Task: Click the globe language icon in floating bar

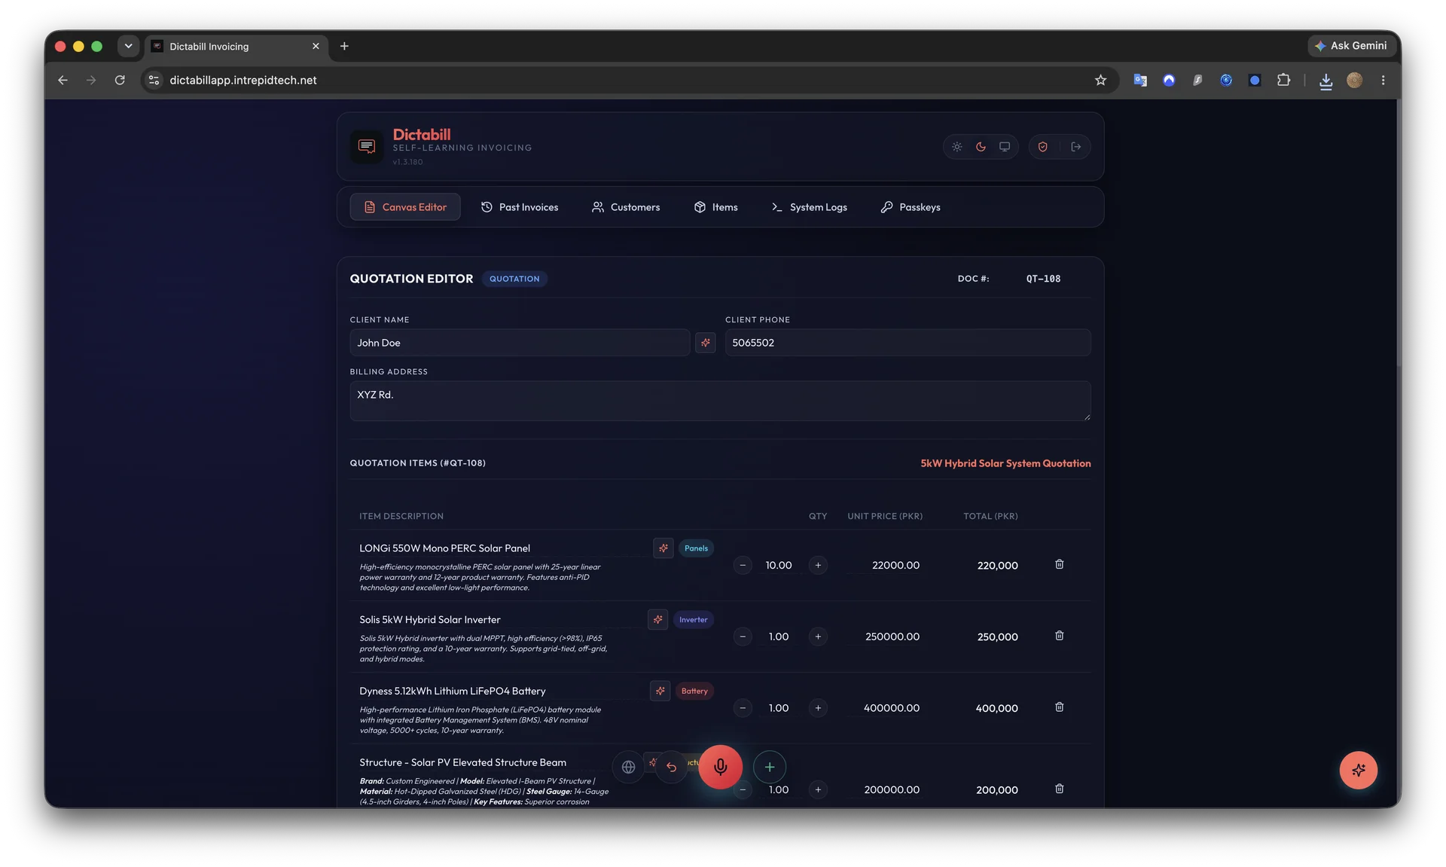Action: coord(628,767)
